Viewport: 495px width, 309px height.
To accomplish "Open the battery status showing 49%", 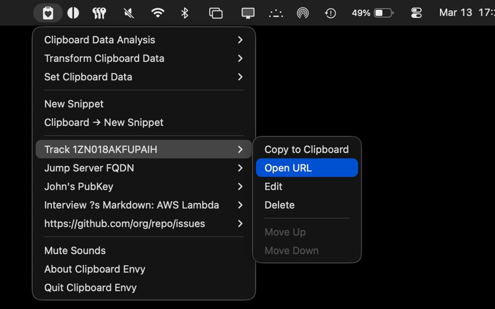I will coord(372,13).
